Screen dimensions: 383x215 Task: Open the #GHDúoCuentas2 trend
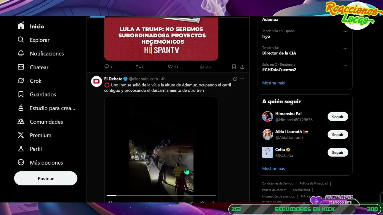click(x=279, y=70)
